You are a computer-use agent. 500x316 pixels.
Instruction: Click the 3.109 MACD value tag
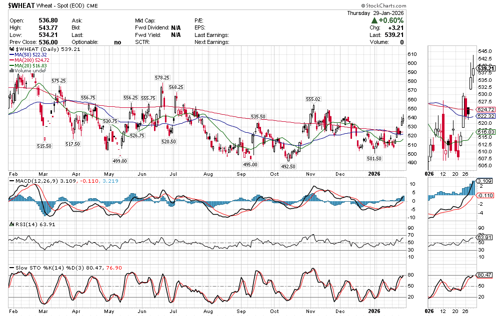pyautogui.click(x=484, y=180)
